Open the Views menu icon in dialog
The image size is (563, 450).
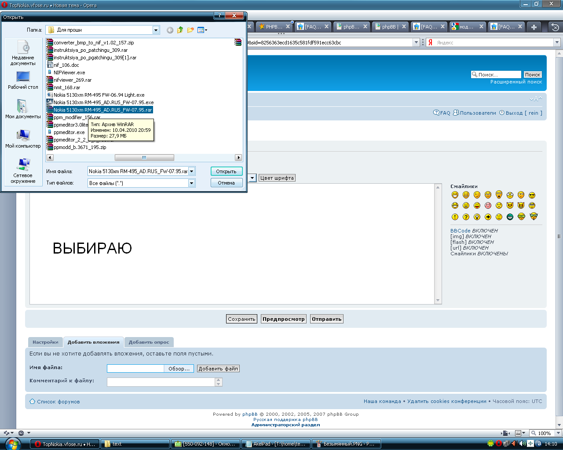click(202, 30)
